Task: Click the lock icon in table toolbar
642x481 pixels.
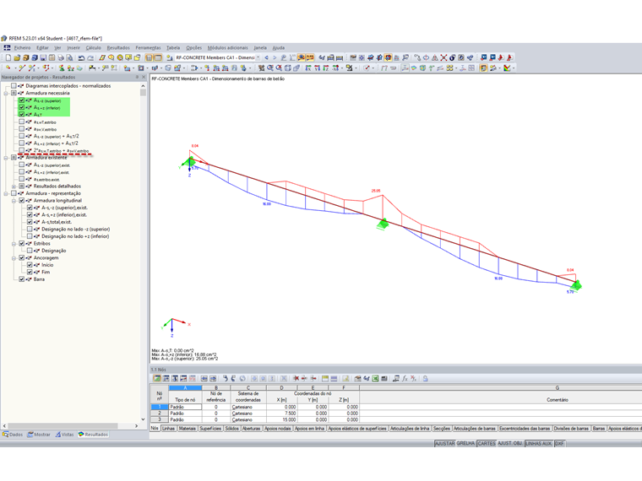Action: coord(426,379)
